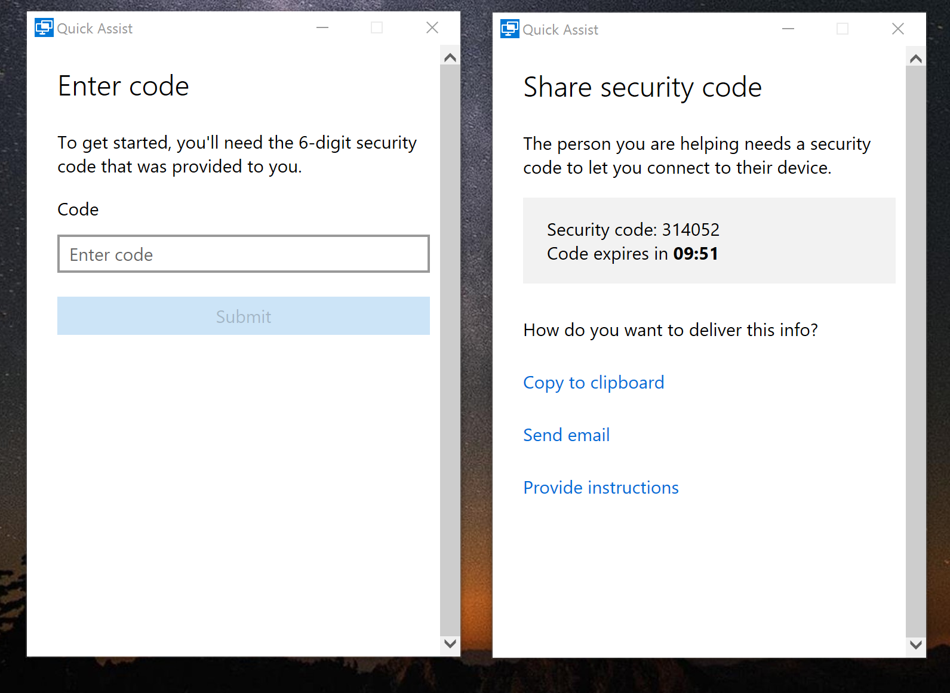Close the Enter code window

point(432,28)
